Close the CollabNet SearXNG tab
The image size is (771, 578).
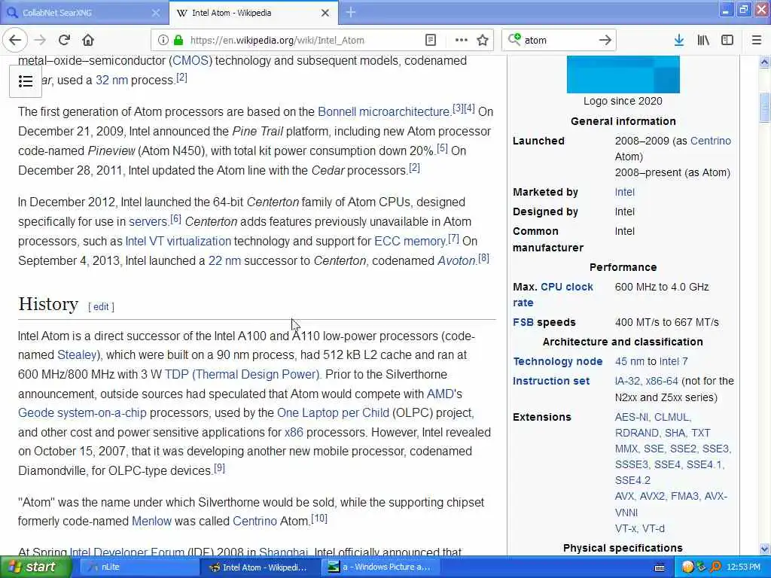coord(155,14)
